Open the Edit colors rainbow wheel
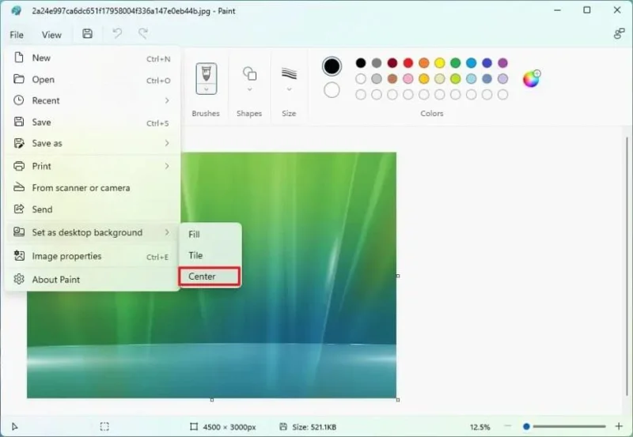633x437 pixels. point(531,79)
